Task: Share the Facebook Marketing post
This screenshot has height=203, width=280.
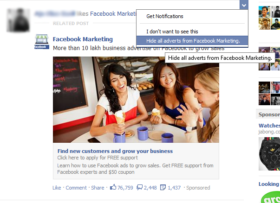Action: tap(98, 188)
